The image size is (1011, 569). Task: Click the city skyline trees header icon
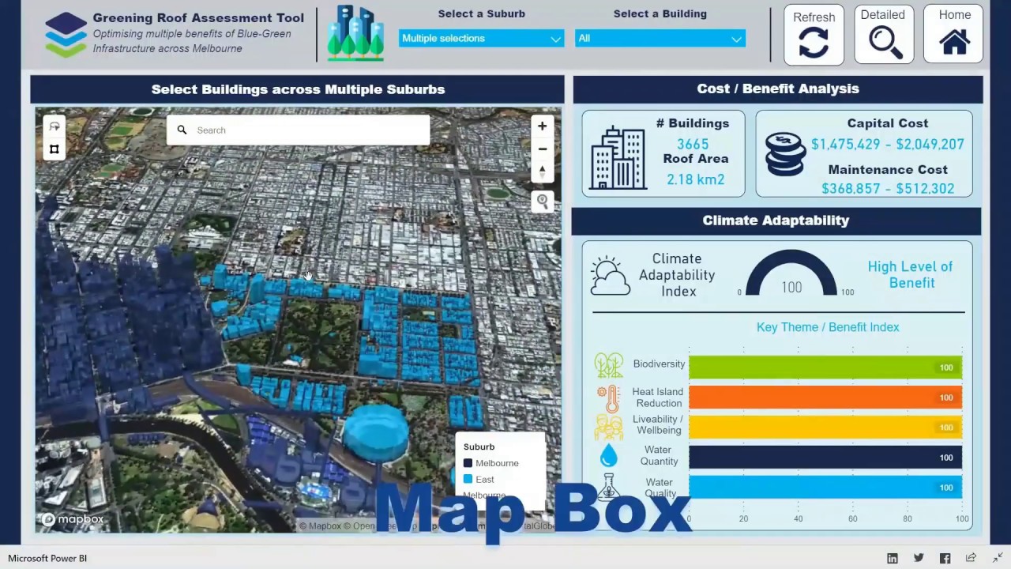(x=355, y=33)
